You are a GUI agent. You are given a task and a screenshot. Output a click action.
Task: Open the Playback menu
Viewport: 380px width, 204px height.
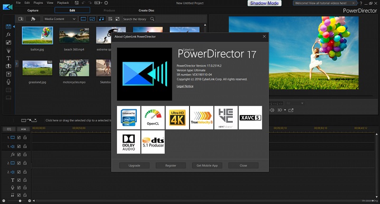(63, 3)
